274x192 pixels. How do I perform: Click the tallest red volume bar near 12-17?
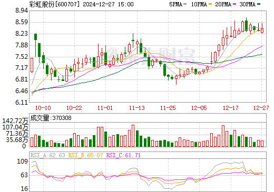tap(223, 136)
